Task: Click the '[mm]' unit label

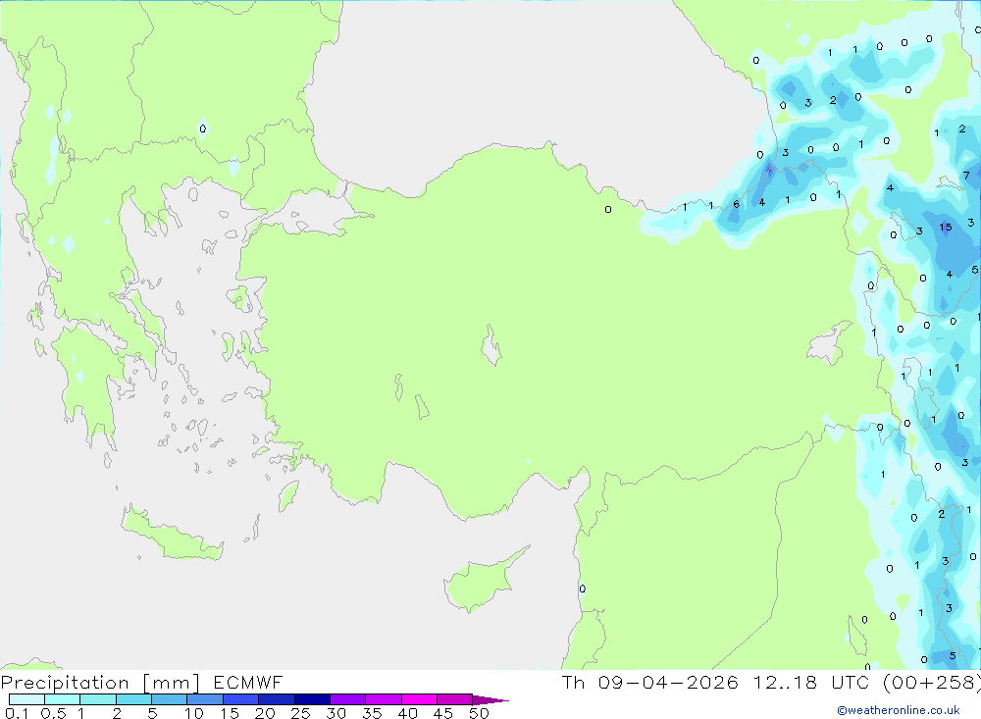Action: pyautogui.click(x=172, y=683)
